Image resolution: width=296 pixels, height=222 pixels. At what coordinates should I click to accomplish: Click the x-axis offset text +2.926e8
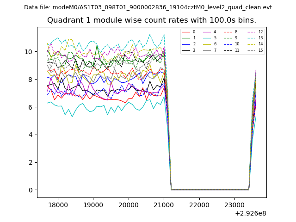point(251,213)
